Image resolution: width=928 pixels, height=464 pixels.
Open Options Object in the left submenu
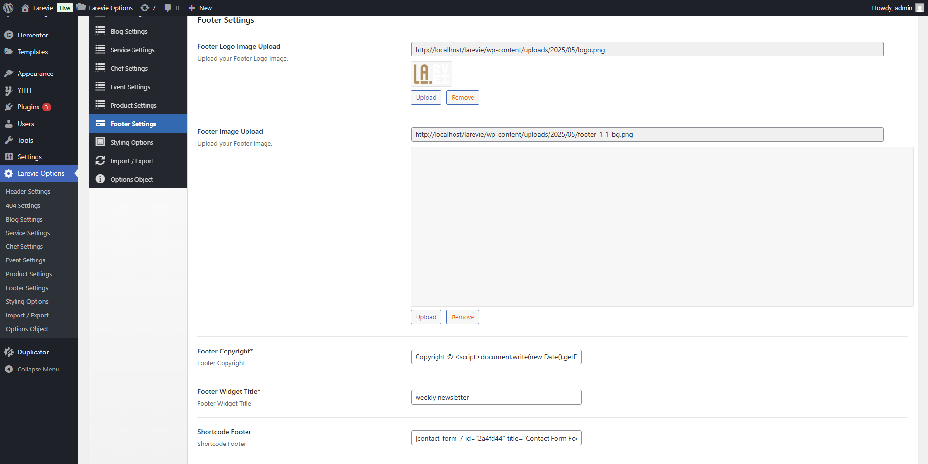pyautogui.click(x=27, y=329)
